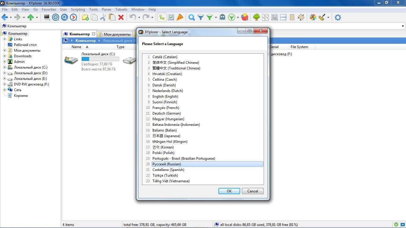Screen dimensions: 406x228
Task: Click the green funnel filter icon
Action: [x=210, y=18]
